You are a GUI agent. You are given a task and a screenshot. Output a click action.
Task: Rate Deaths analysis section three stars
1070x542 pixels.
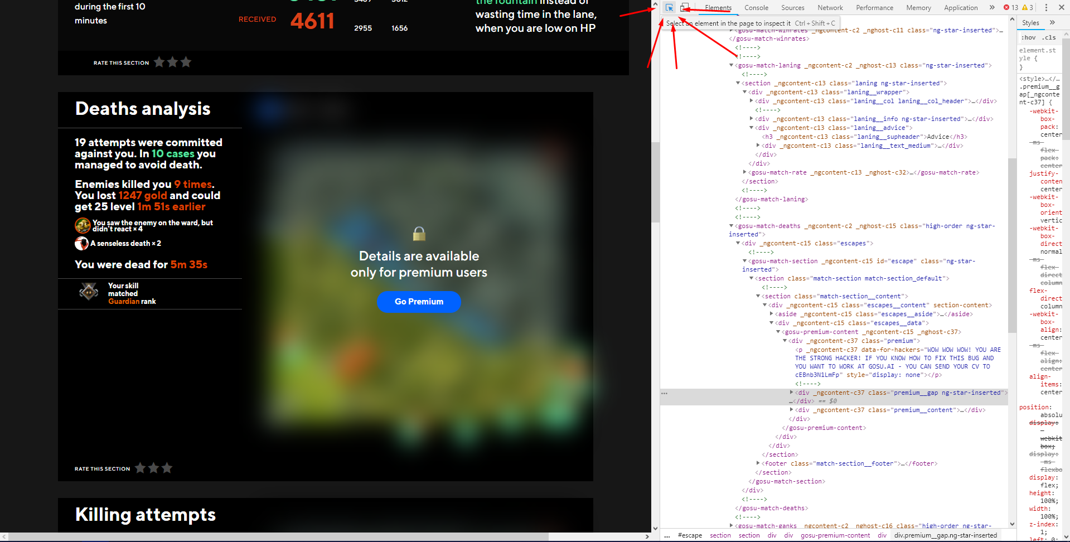click(167, 468)
